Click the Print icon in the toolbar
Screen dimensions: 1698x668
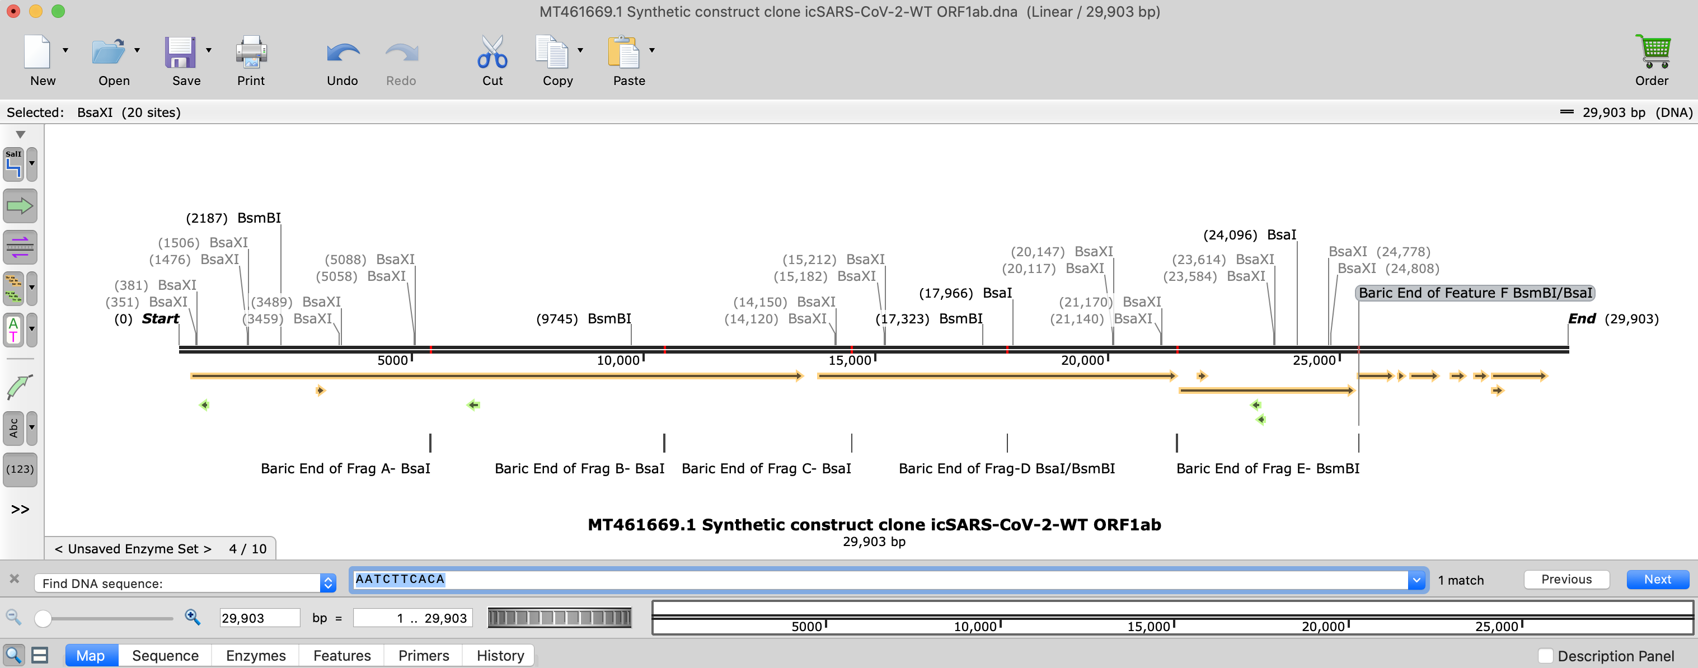251,52
